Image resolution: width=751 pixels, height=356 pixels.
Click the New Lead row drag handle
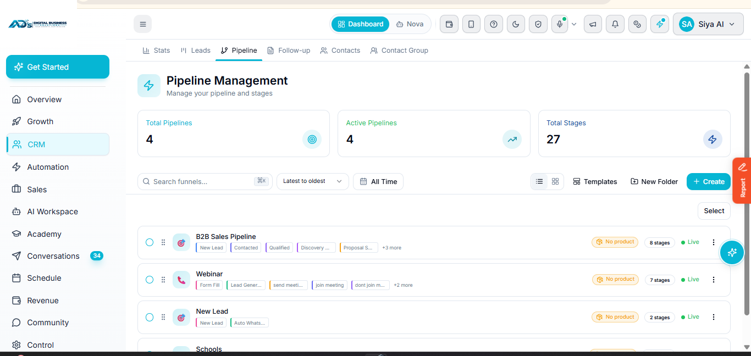point(163,317)
